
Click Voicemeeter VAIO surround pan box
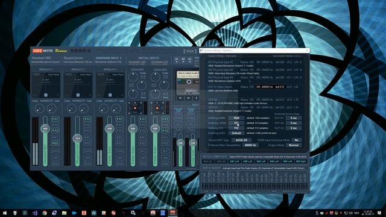pyautogui.click(x=135, y=108)
